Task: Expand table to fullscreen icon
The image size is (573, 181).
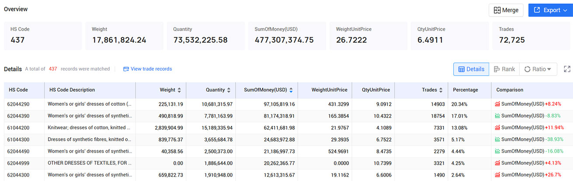Action: (x=567, y=69)
